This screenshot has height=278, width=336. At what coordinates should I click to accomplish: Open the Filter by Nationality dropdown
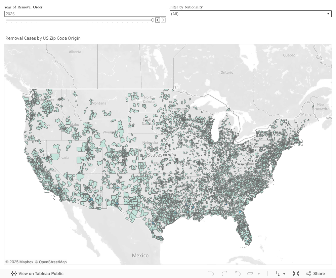click(x=251, y=14)
